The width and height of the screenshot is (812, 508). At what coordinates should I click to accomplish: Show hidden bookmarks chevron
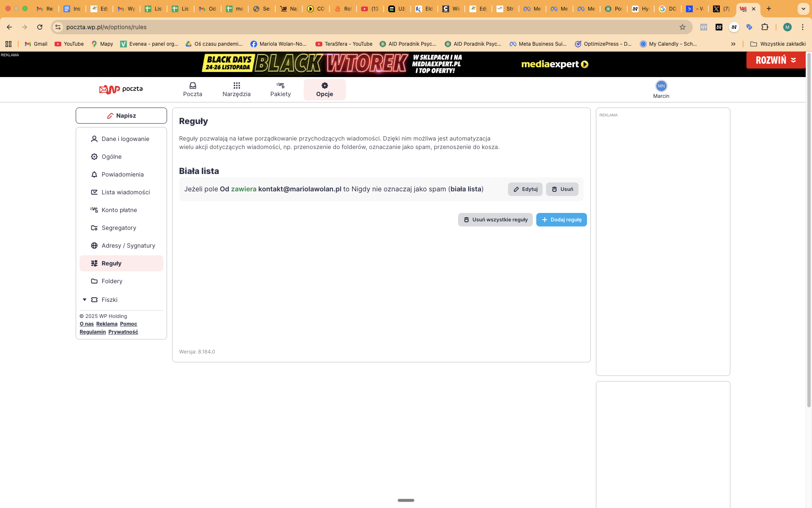tap(733, 44)
